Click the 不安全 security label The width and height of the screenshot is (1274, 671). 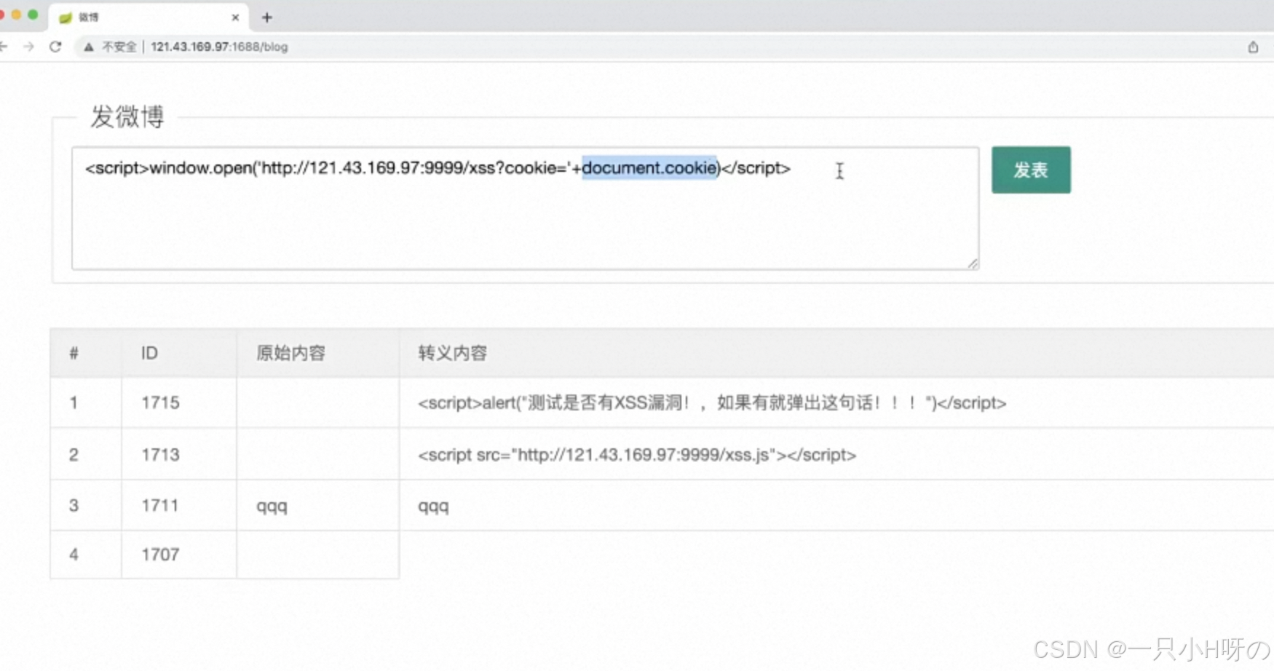point(119,47)
